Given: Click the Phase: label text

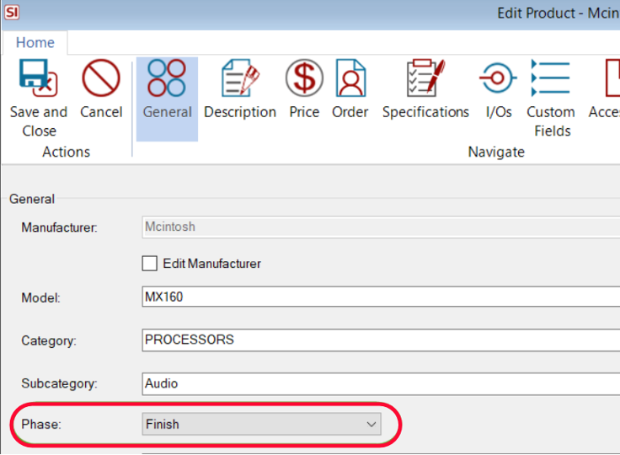Looking at the screenshot, I should tap(41, 424).
